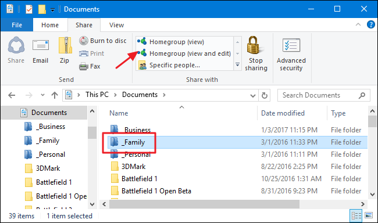This screenshot has height=223, width=378.
Task: Open Advanced security settings
Action: click(x=291, y=55)
